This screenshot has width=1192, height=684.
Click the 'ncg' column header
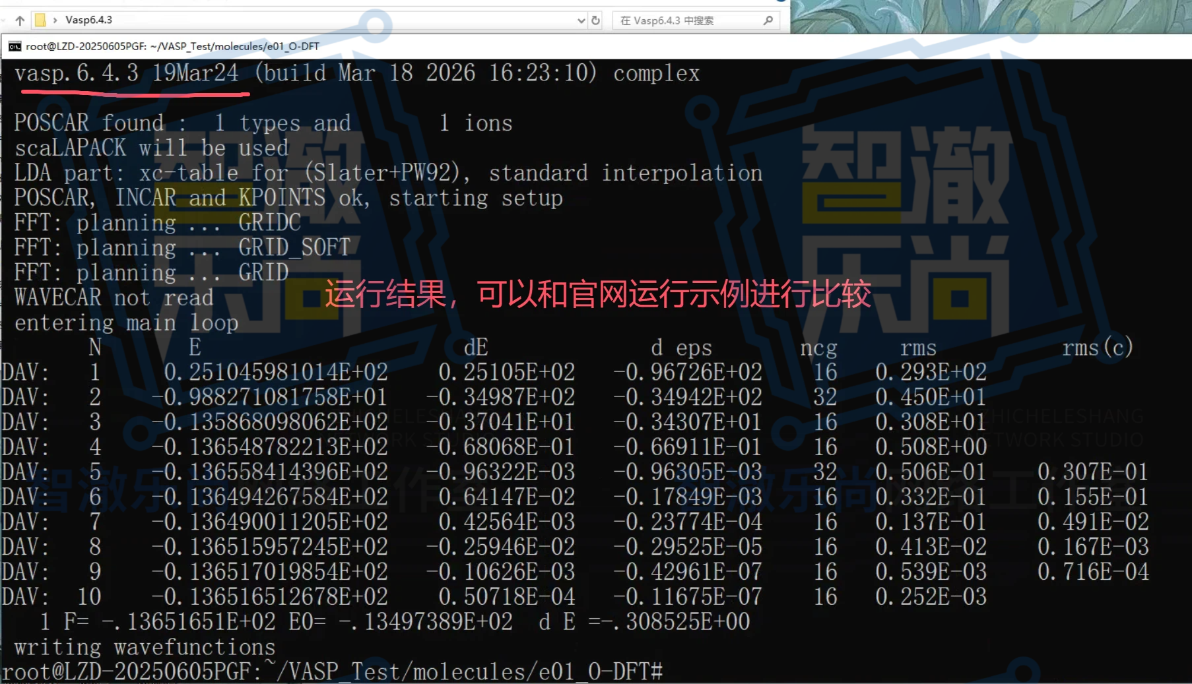click(819, 348)
